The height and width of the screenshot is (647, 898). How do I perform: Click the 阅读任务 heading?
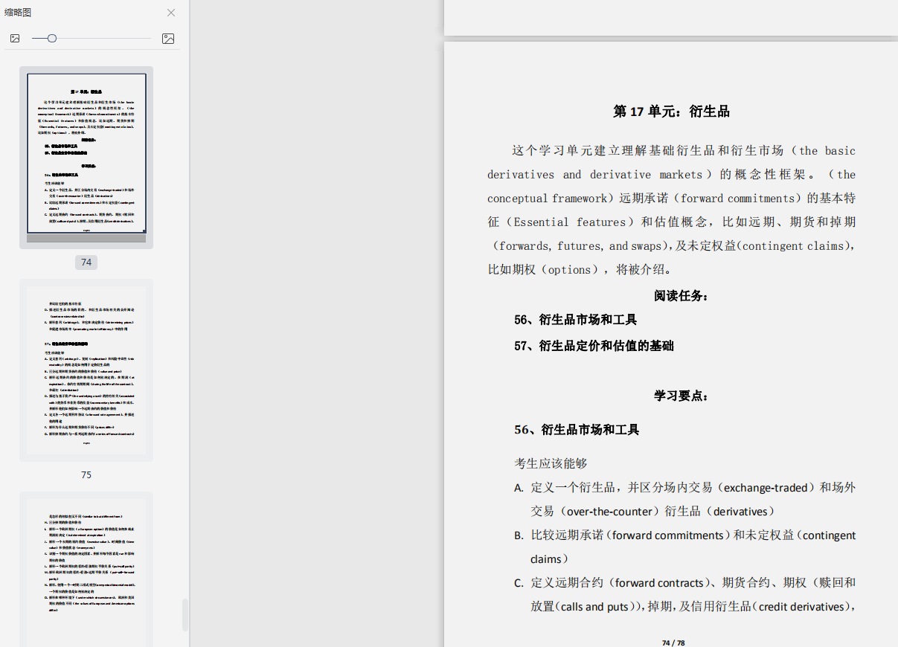[681, 296]
